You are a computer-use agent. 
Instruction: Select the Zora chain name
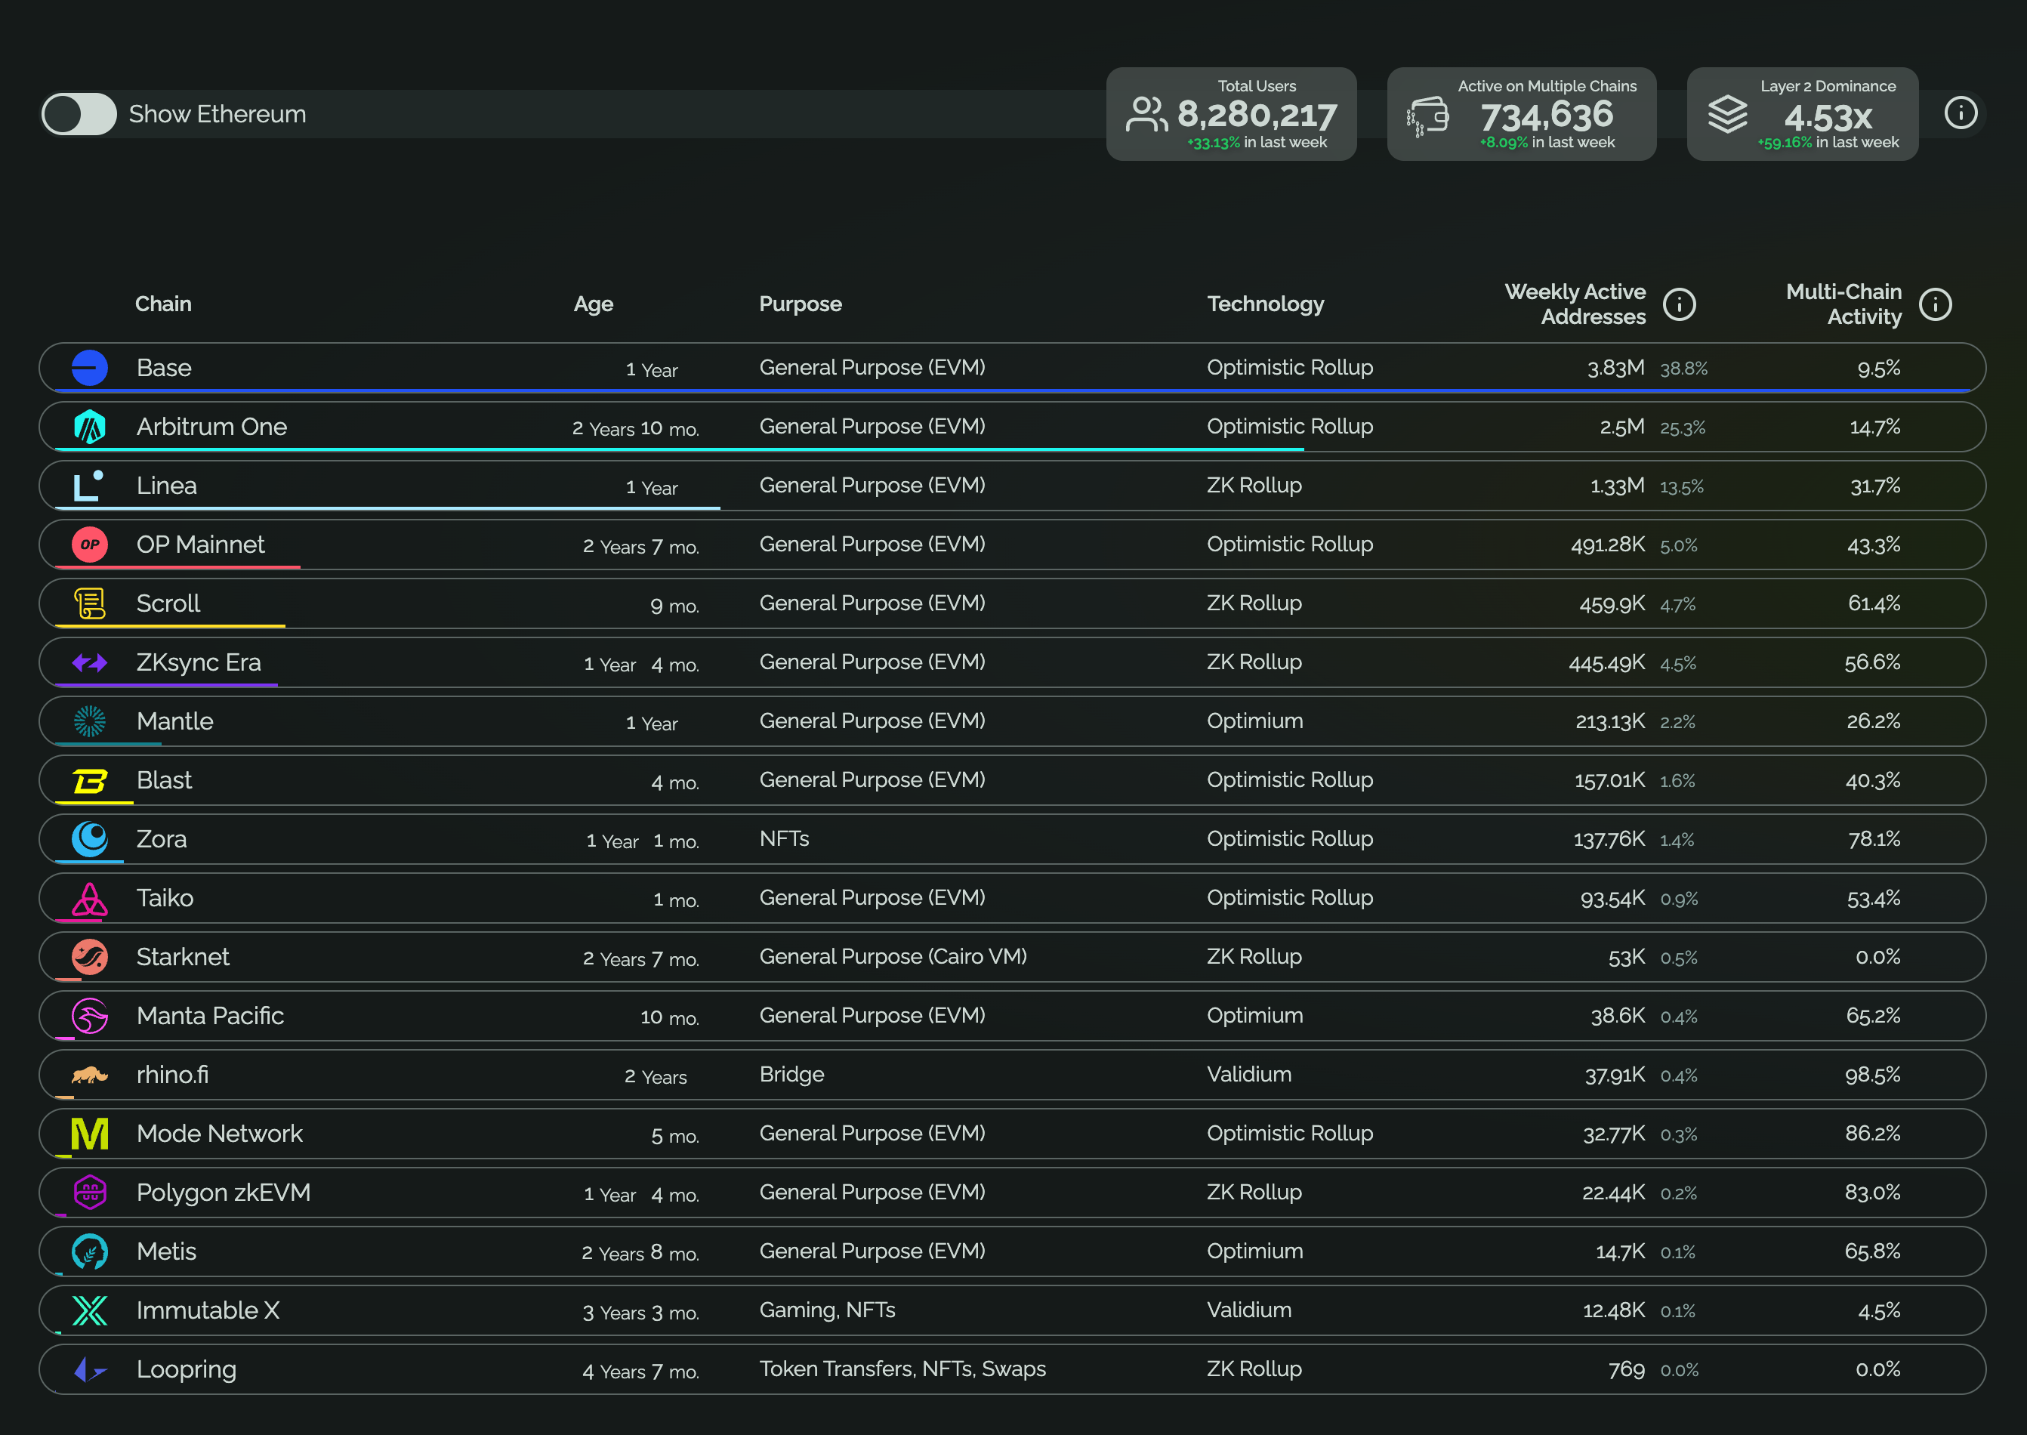coord(162,838)
